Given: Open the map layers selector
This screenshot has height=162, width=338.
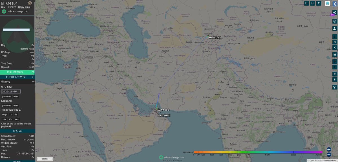Looking at the screenshot, I should tap(328, 3).
